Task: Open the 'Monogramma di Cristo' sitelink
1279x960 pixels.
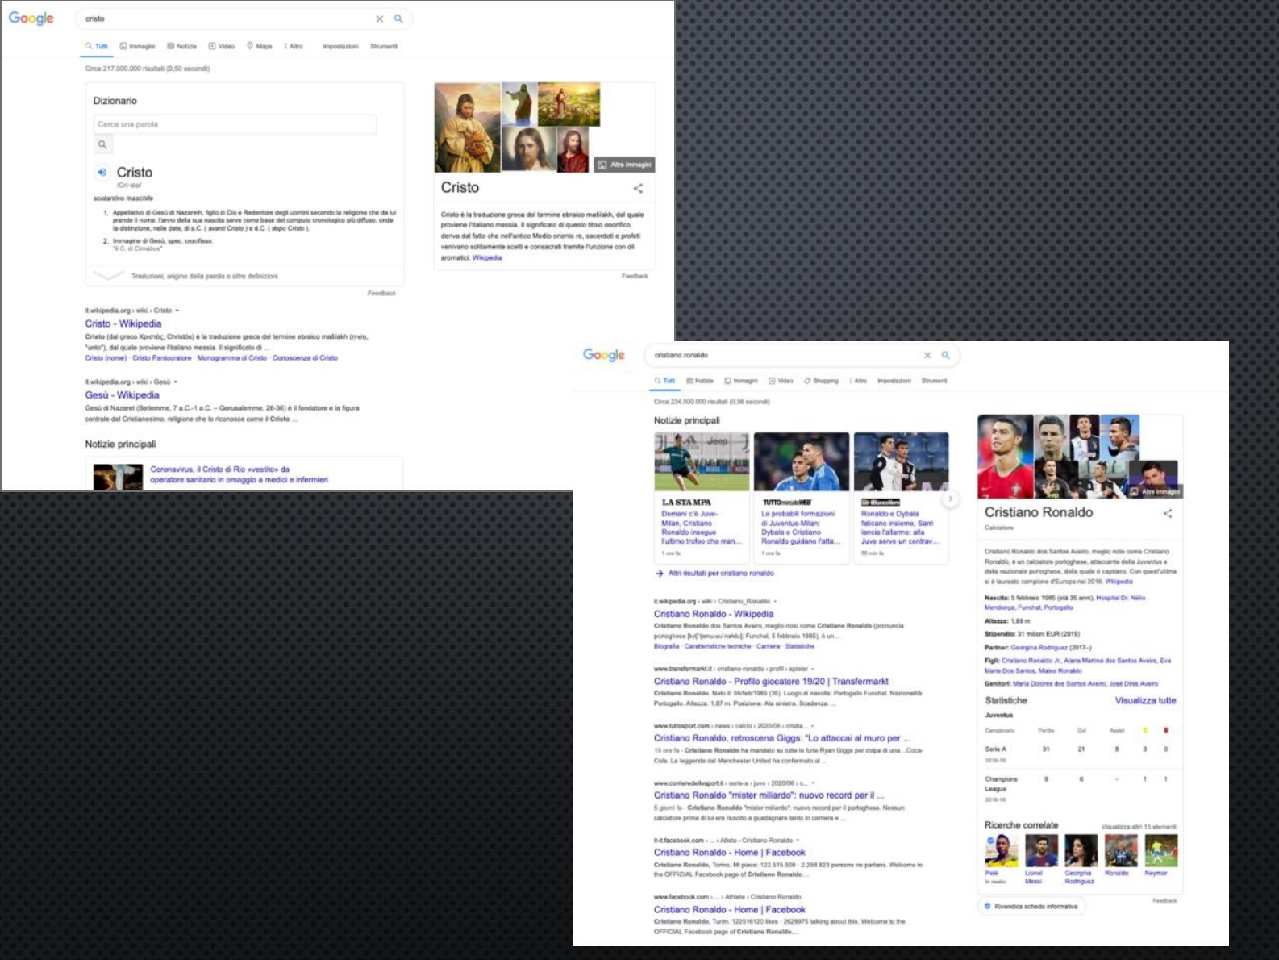Action: (232, 358)
